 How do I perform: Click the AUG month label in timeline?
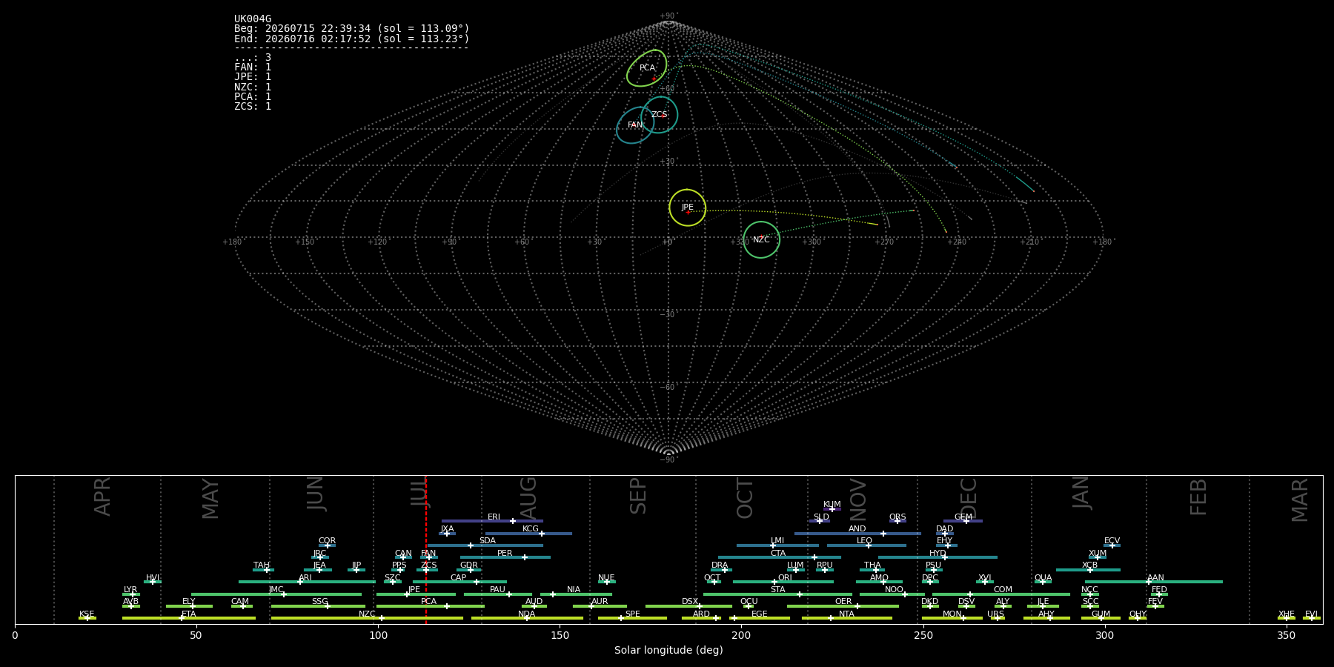528,497
